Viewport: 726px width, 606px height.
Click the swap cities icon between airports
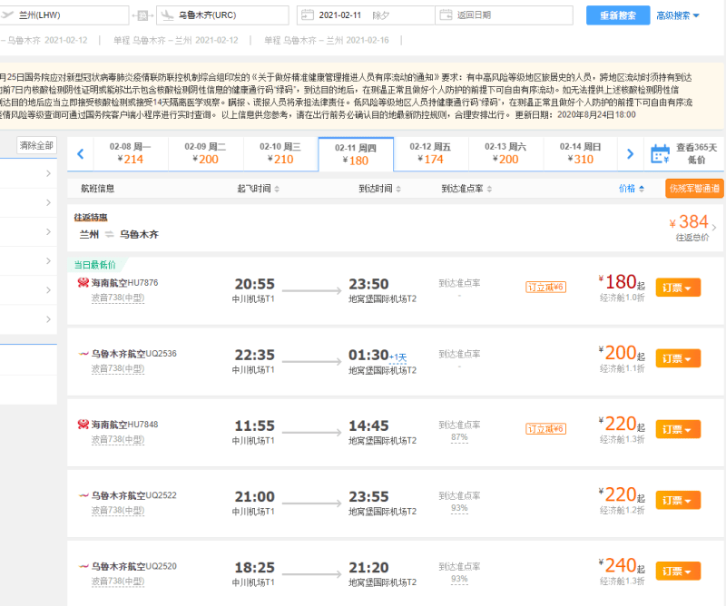coord(142,15)
